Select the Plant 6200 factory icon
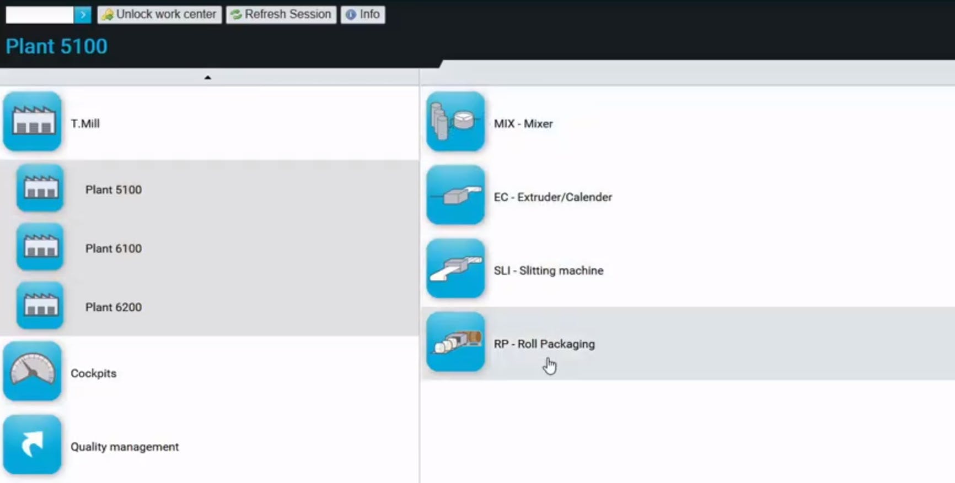Screen dimensions: 955x483 tap(40, 306)
